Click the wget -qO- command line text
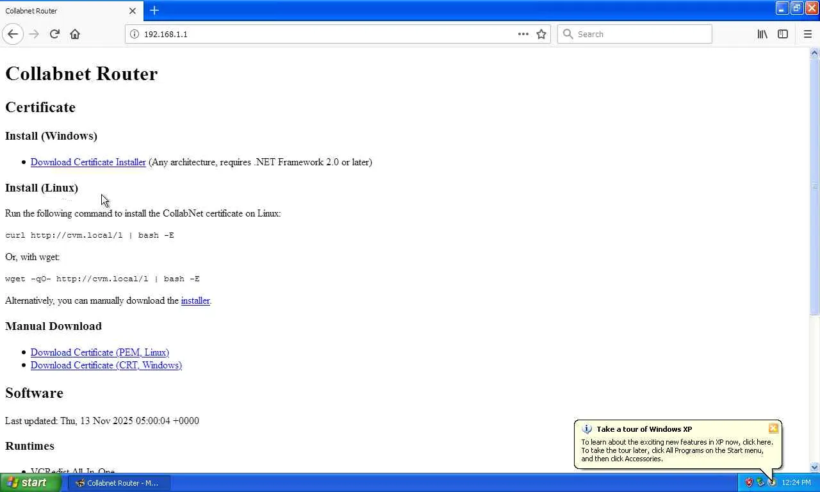Image resolution: width=820 pixels, height=492 pixels. 102,279
